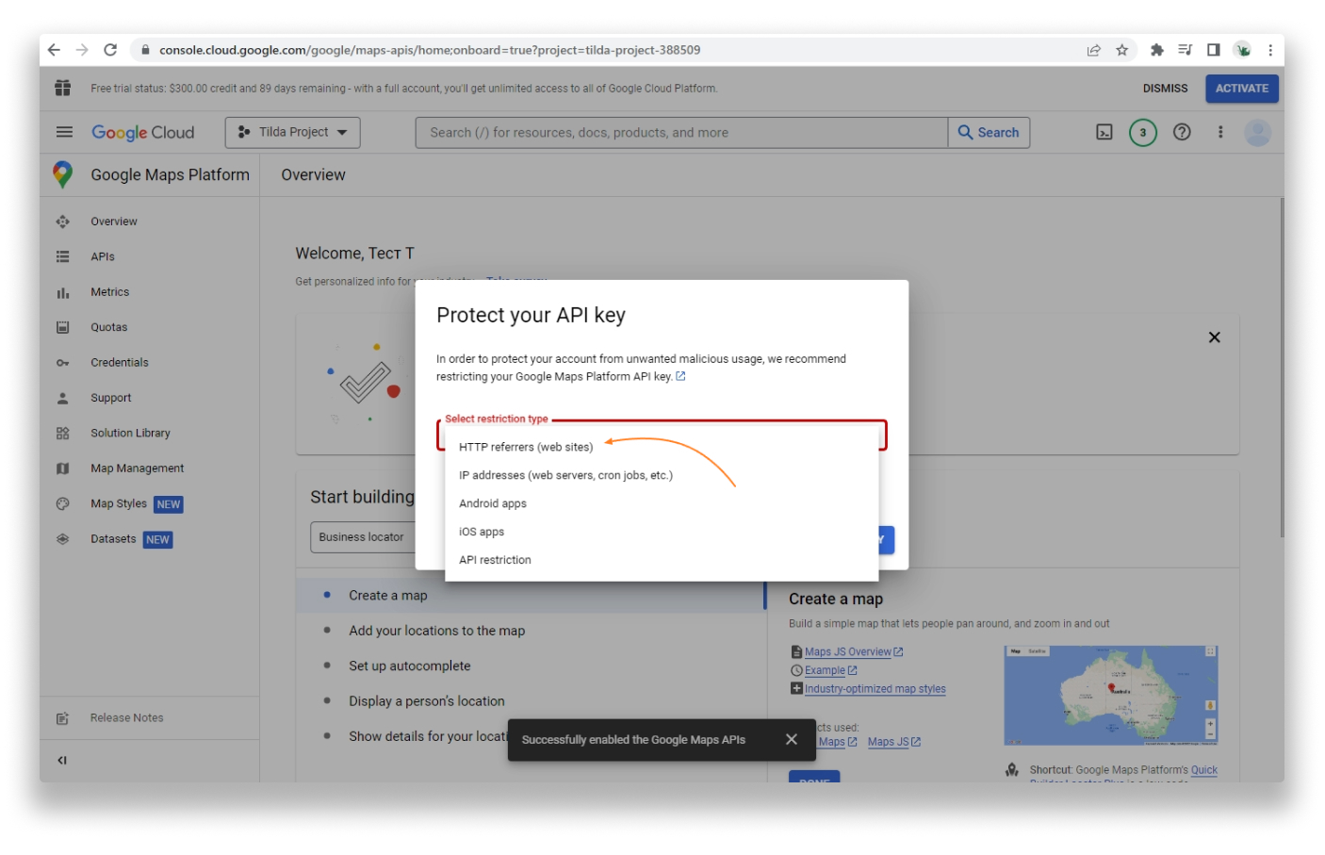Click the Datasets layers icon
This screenshot has height=855, width=1325.
(x=63, y=539)
